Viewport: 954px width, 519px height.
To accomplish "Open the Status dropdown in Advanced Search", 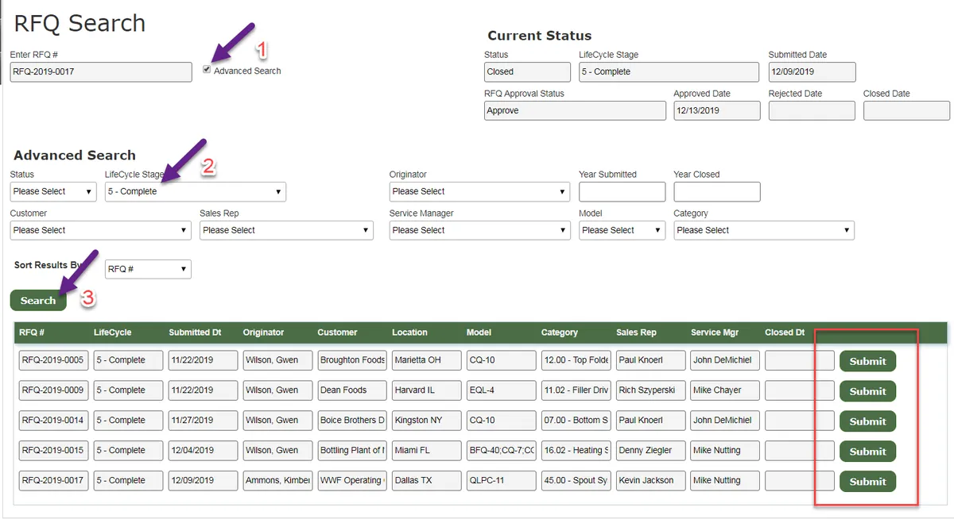I will coord(53,191).
